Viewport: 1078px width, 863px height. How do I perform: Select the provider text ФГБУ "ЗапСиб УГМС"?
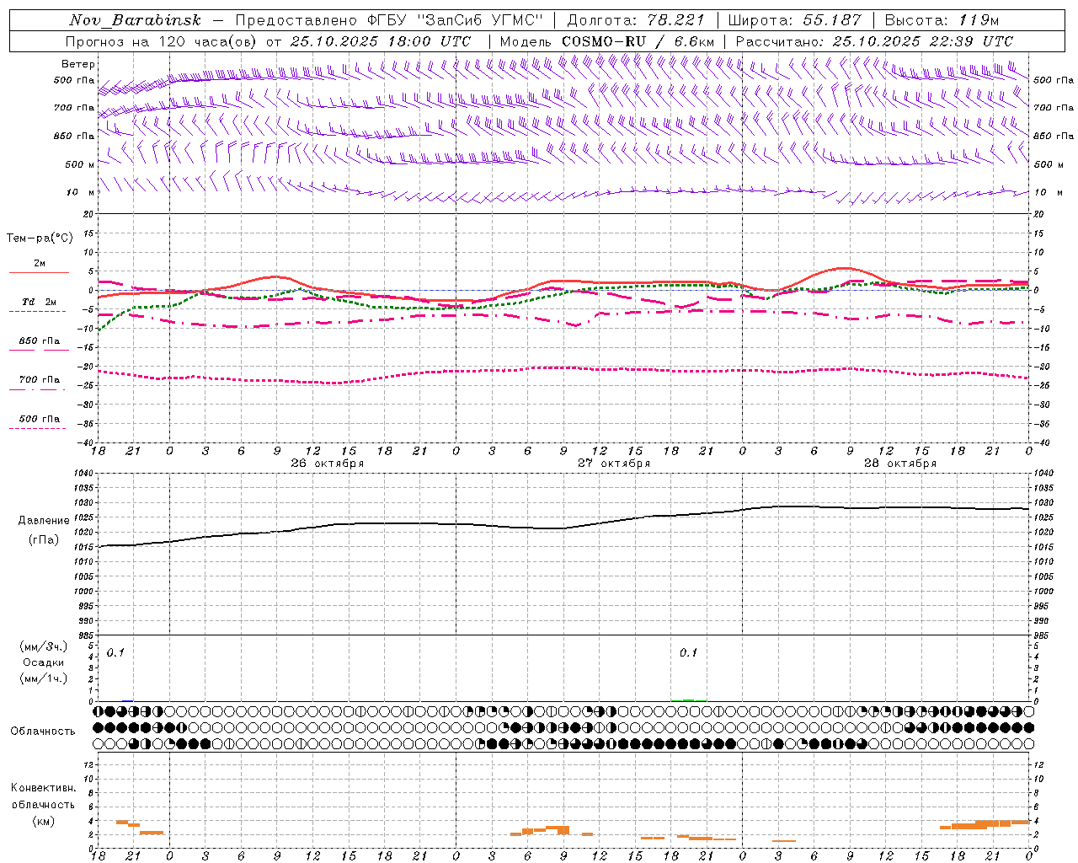click(x=455, y=20)
